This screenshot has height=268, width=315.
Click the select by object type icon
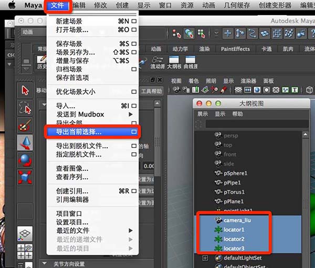point(189,33)
